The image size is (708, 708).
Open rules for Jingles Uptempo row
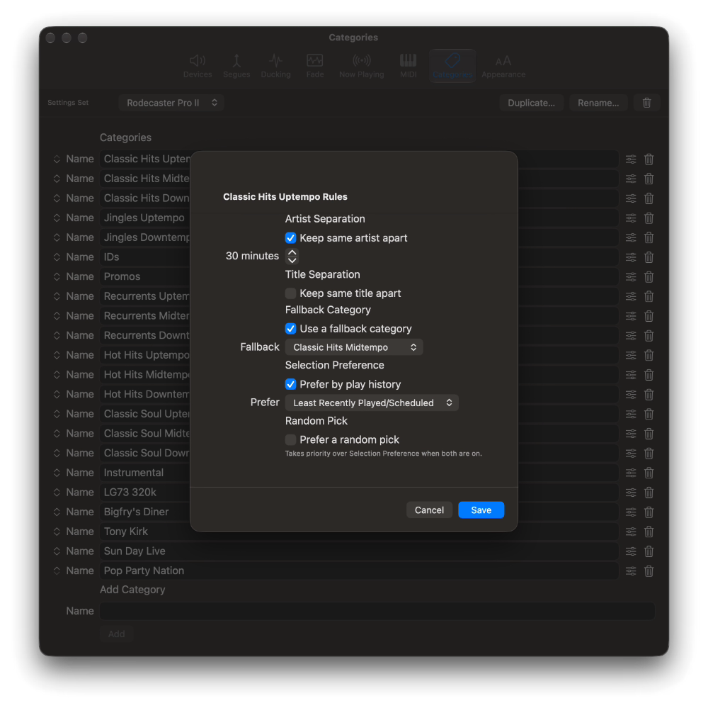(x=631, y=218)
